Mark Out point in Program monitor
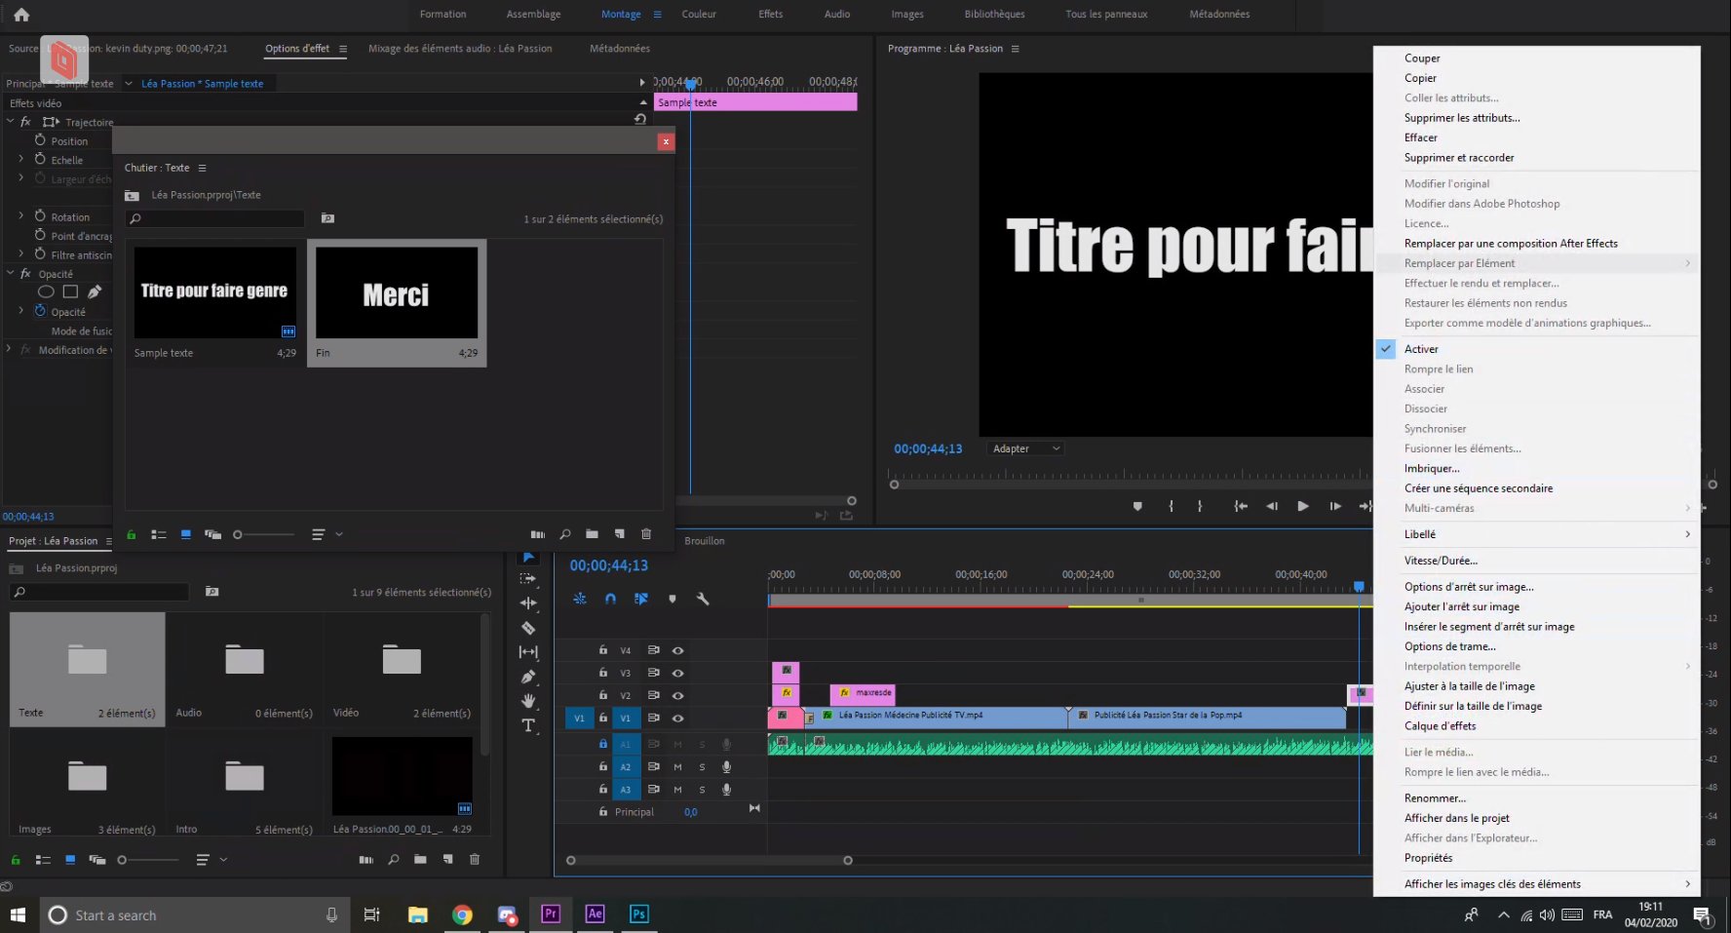The height and width of the screenshot is (933, 1731). click(x=1200, y=506)
